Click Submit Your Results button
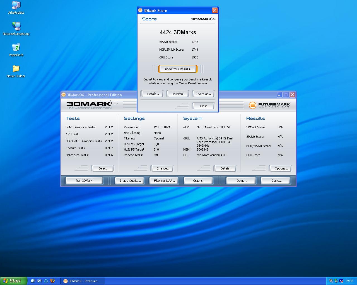357x285 pixels. click(178, 69)
